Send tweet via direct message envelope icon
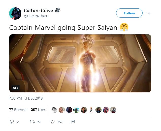The height and width of the screenshot is (131, 161). click(73, 122)
